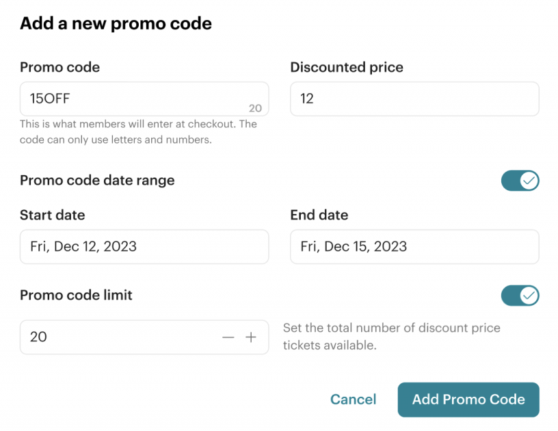This screenshot has height=431, width=558.
Task: Turn off the Promo code limit switch
Action: pyautogui.click(x=520, y=296)
